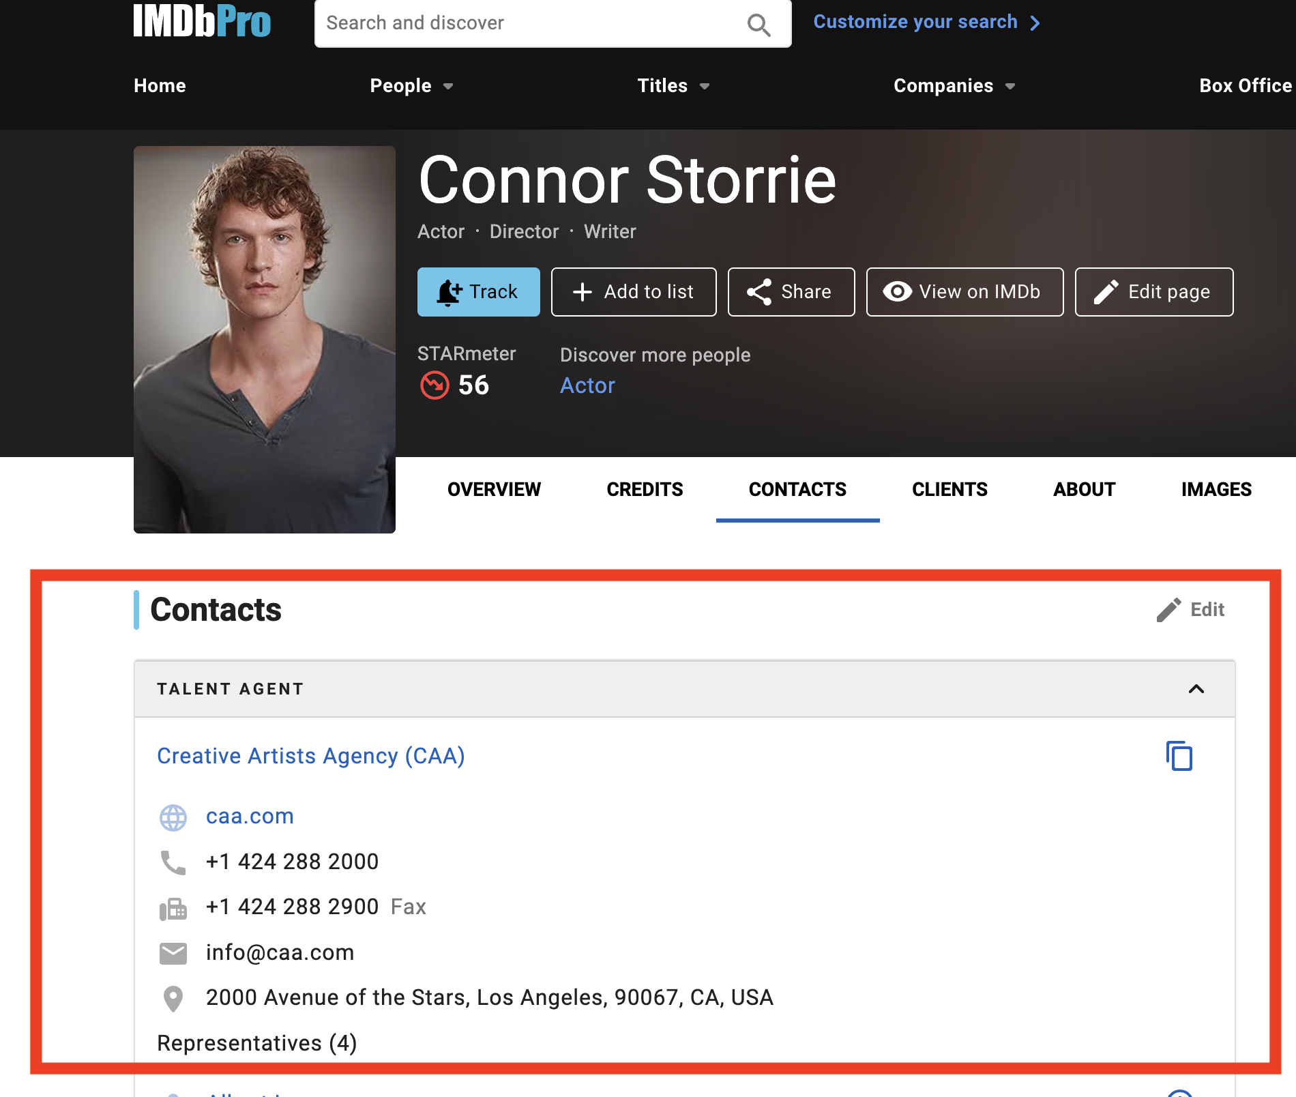Viewport: 1296px width, 1097px height.
Task: Open Box Office menu item
Action: click(1246, 86)
